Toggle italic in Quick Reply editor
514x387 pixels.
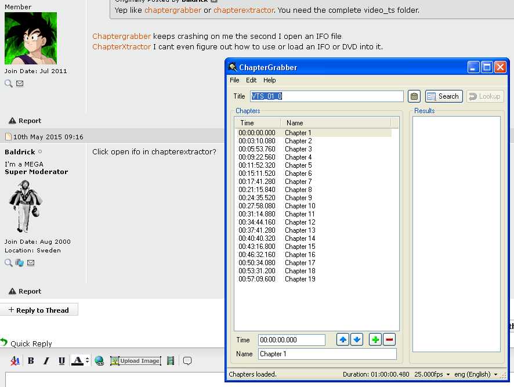[46, 361]
